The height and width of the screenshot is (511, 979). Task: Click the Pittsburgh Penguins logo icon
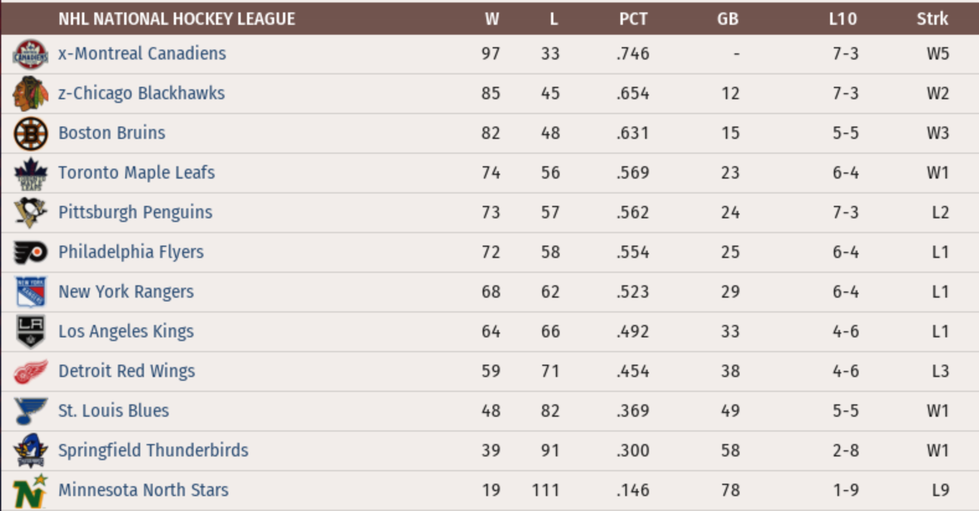[x=30, y=213]
